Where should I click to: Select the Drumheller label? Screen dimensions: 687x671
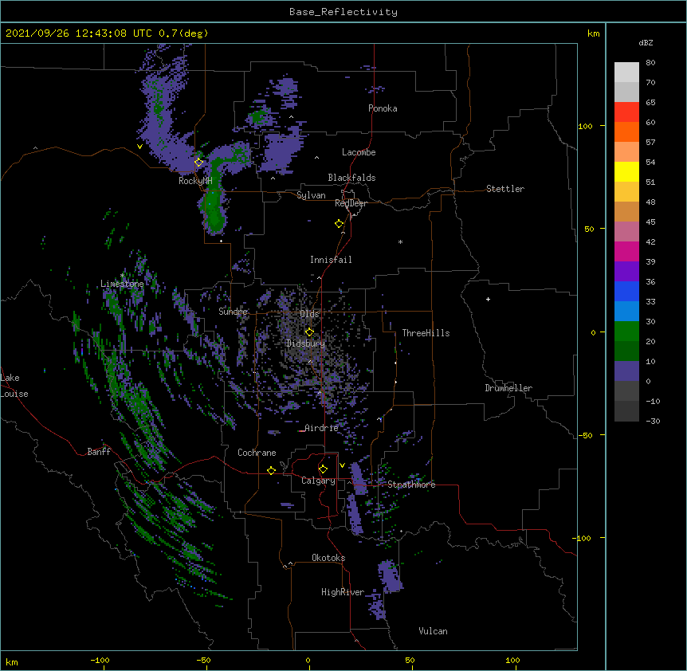[x=508, y=388]
